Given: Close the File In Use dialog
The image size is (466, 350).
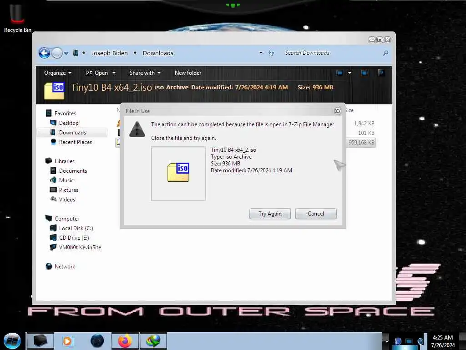Looking at the screenshot, I should point(338,111).
